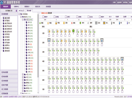Click the green tree legend icon

(80, 23)
